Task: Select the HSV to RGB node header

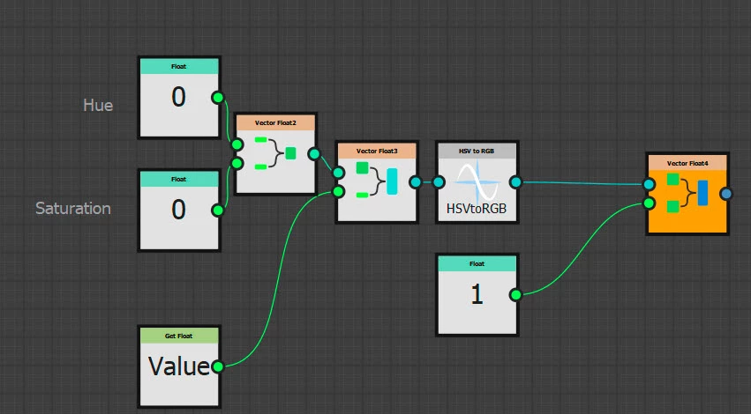Action: point(477,152)
